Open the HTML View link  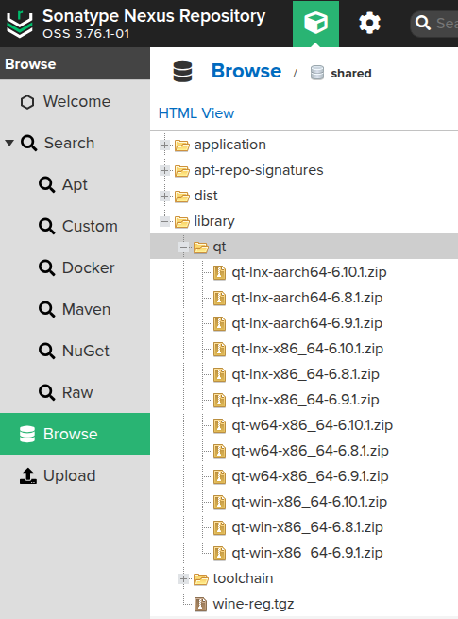click(196, 113)
